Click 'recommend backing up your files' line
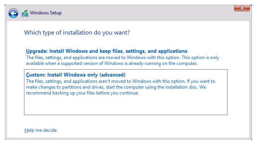257x145 pixels. (82, 93)
